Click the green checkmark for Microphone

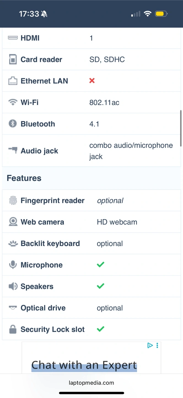(x=101, y=265)
